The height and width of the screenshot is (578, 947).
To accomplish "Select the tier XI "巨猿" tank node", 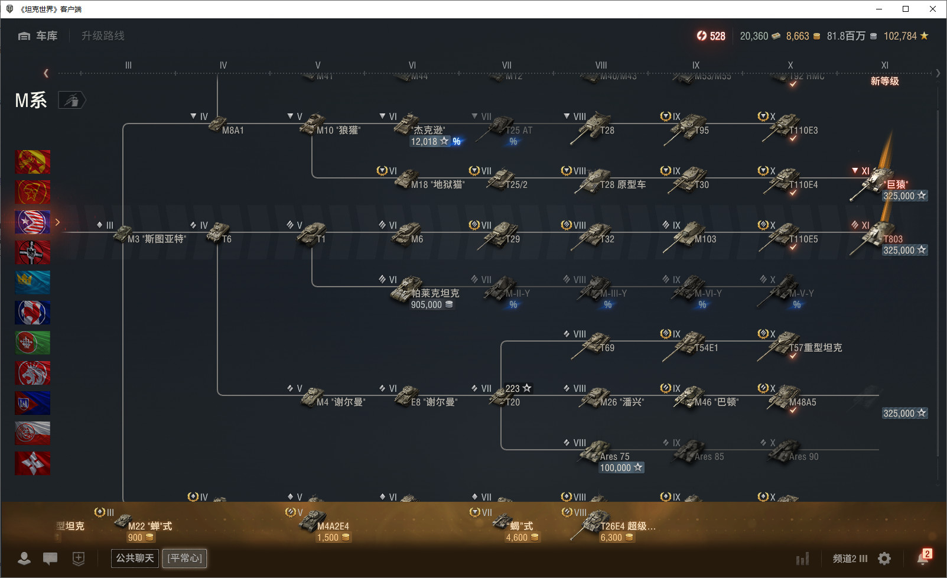I will click(x=880, y=184).
